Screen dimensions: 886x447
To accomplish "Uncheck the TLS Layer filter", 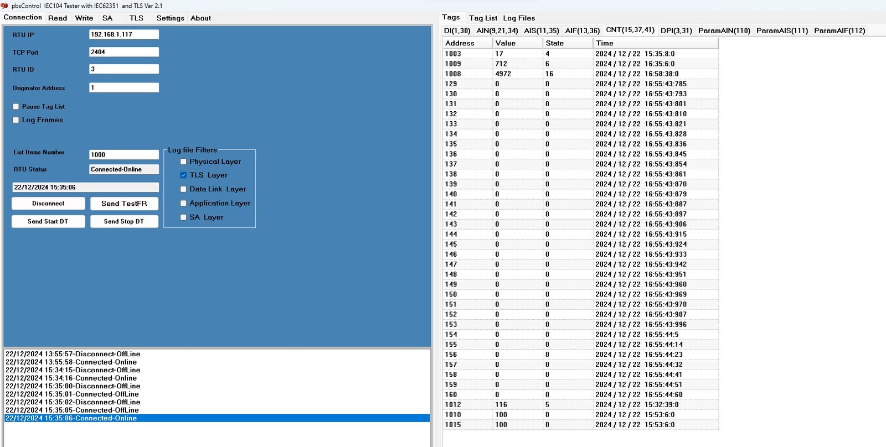I will pyautogui.click(x=183, y=175).
